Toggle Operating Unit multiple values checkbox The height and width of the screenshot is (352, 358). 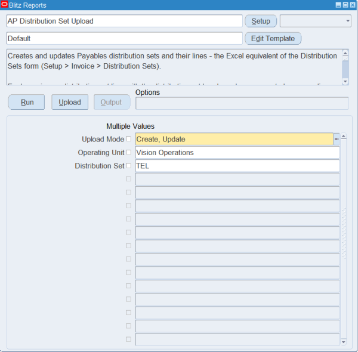(x=128, y=152)
